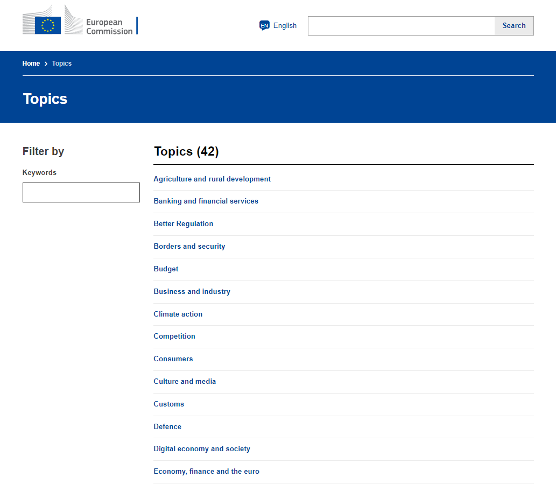Click the Topics breadcrumb item
The width and height of the screenshot is (556, 484).
62,64
